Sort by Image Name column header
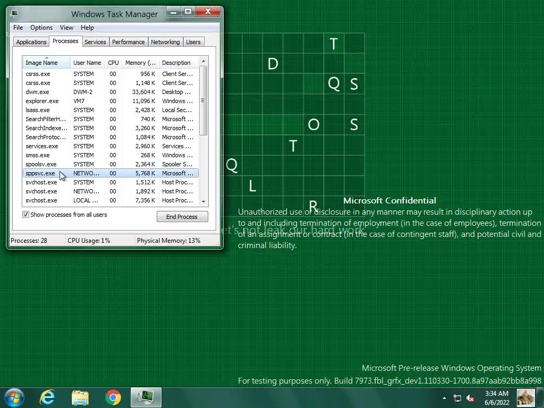 [x=46, y=63]
